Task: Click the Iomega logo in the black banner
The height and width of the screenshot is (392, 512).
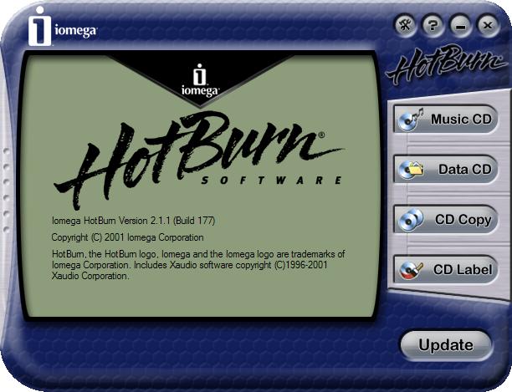Action: coord(200,80)
